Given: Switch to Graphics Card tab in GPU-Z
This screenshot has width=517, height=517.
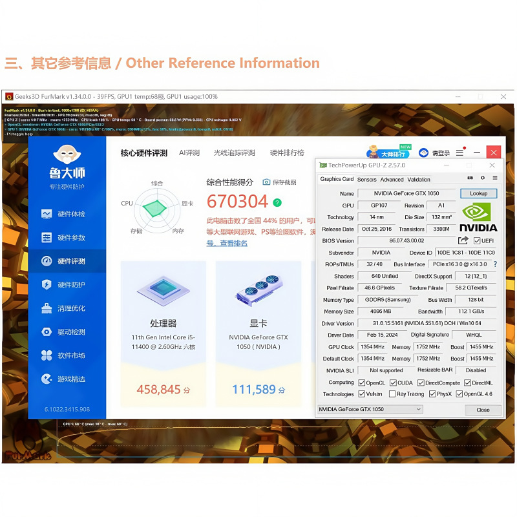Looking at the screenshot, I should pyautogui.click(x=337, y=179).
